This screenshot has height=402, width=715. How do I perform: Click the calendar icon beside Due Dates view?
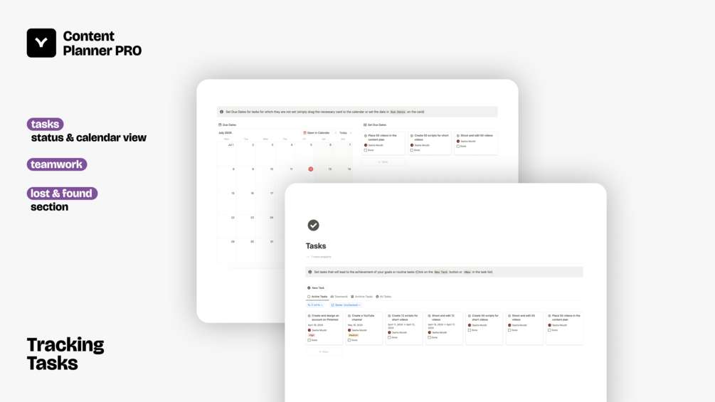pos(220,125)
